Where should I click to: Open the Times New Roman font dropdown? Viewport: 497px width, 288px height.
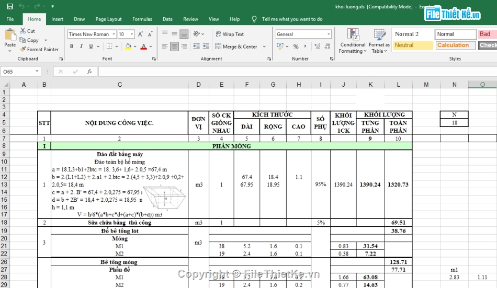(114, 34)
